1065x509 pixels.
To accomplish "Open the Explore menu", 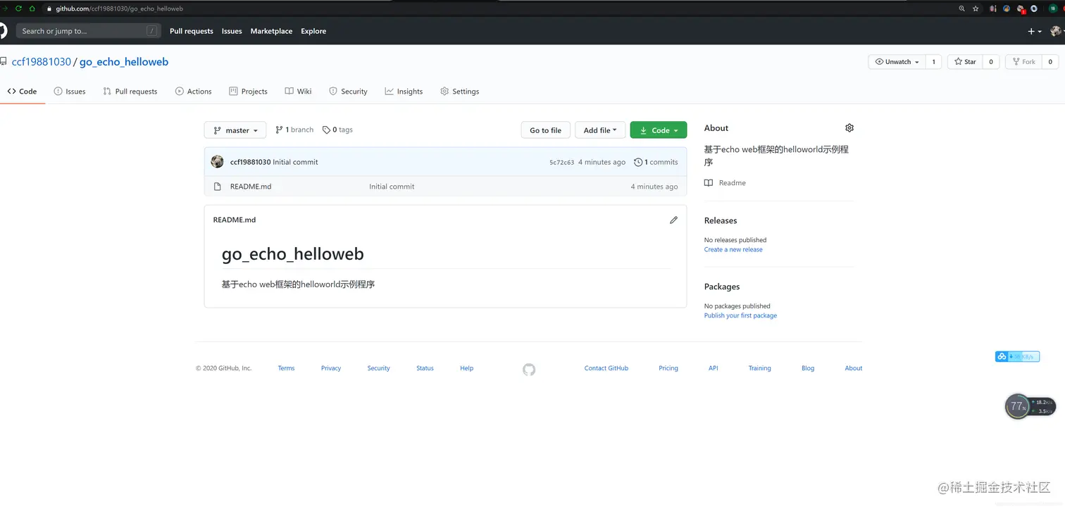I will tap(313, 31).
